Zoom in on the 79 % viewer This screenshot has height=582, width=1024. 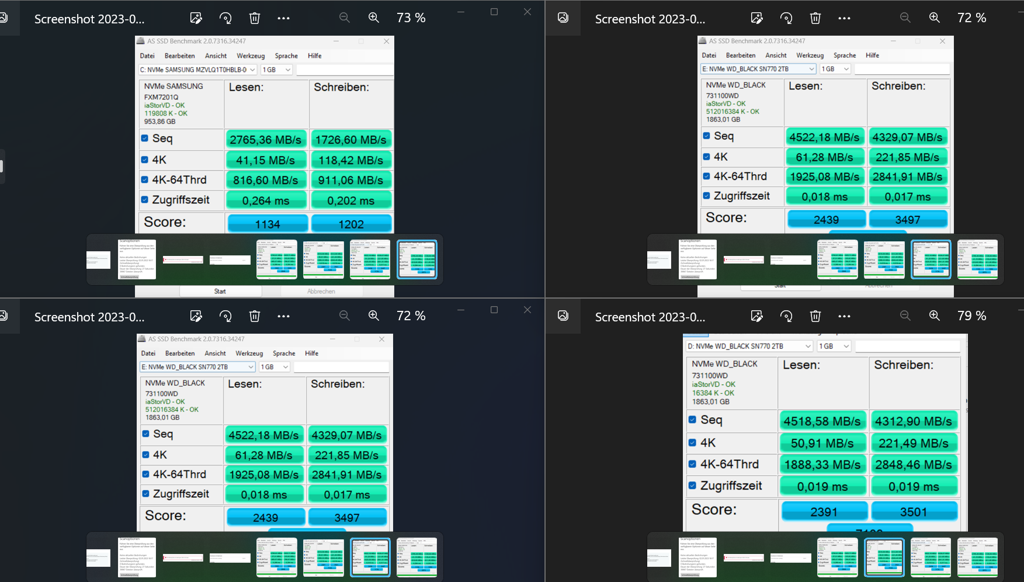coord(935,316)
